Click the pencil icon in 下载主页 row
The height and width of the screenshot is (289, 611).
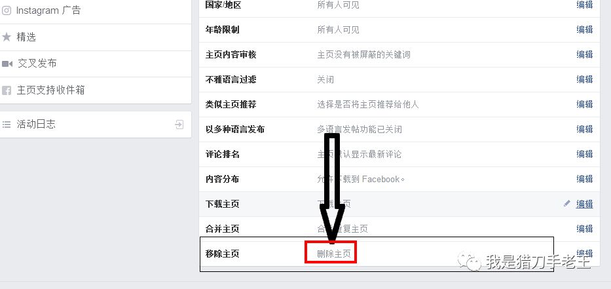[x=567, y=203]
